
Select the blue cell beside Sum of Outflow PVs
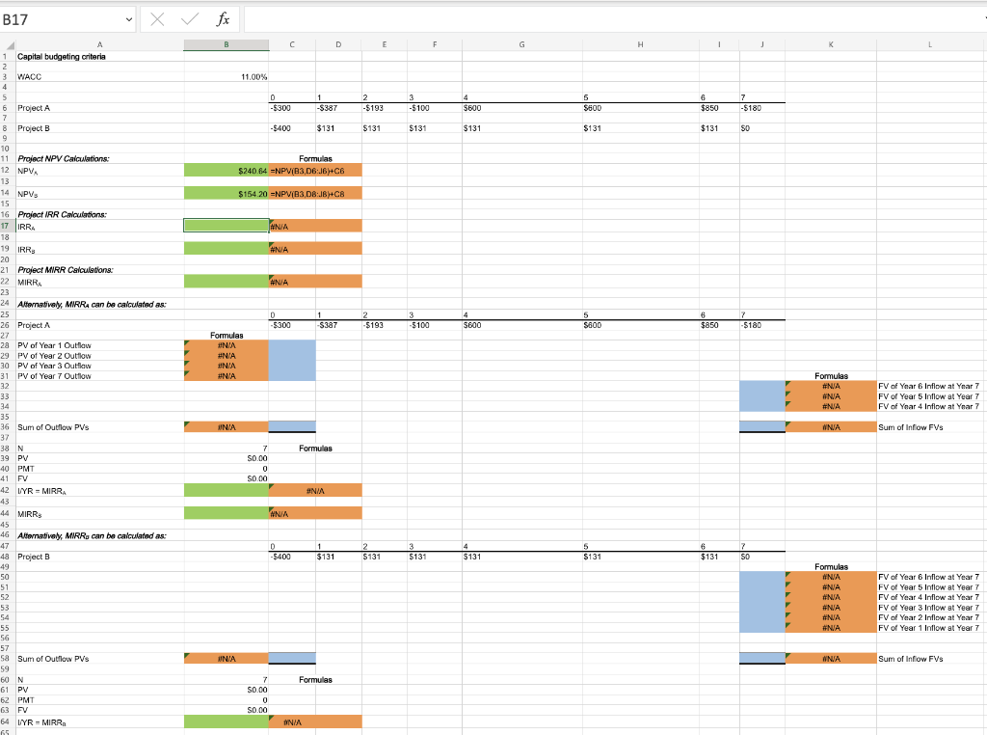(291, 426)
